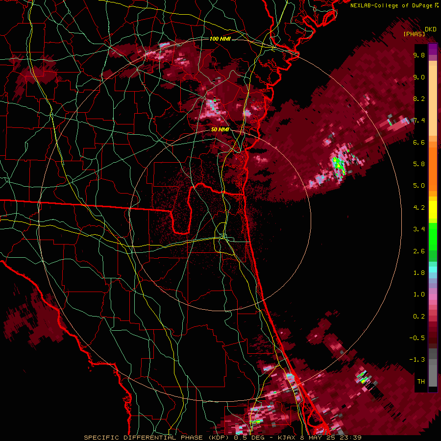
Task: Click the DKD unit label above the scale
Action: click(x=431, y=29)
